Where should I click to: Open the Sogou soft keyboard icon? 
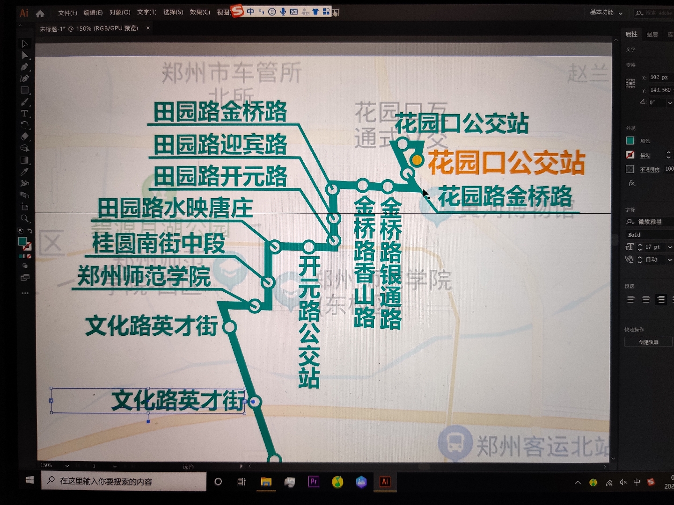coord(294,12)
